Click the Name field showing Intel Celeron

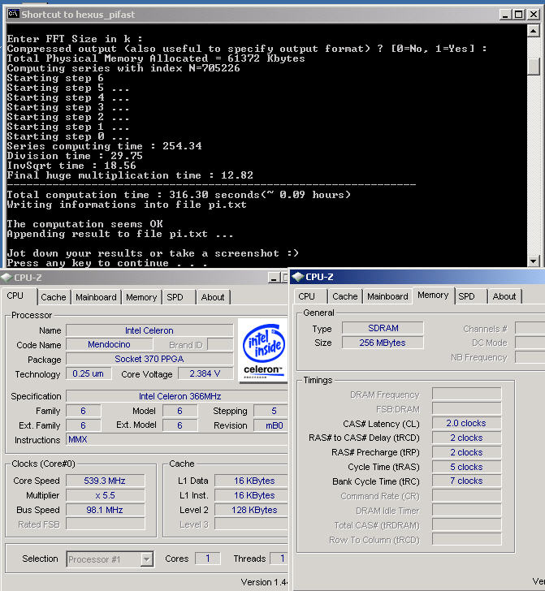149,330
